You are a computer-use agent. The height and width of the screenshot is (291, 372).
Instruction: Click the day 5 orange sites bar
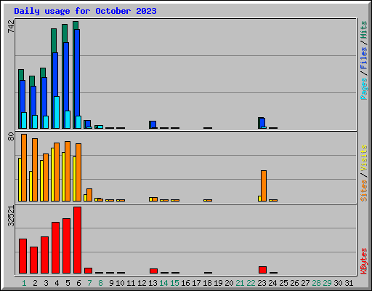coord(68,171)
